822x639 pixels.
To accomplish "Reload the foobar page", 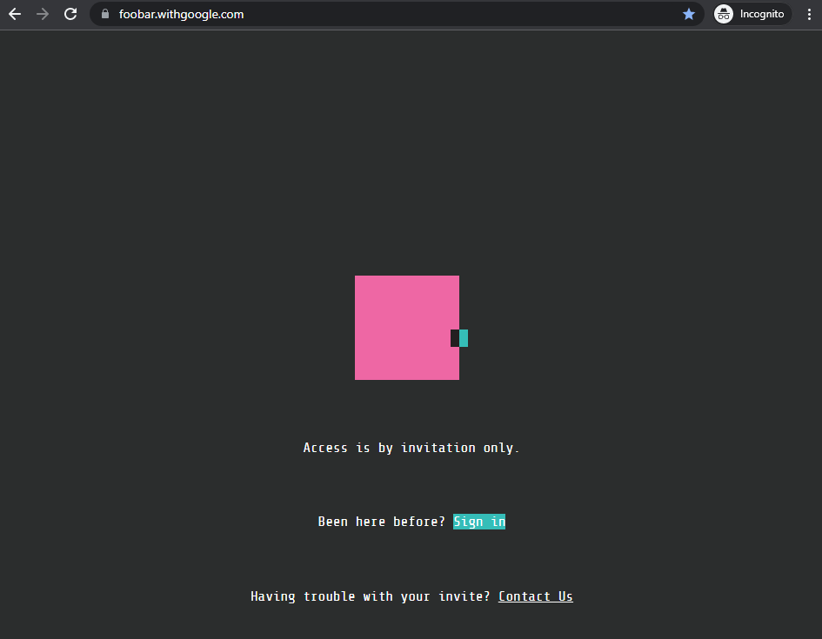I will coord(70,14).
